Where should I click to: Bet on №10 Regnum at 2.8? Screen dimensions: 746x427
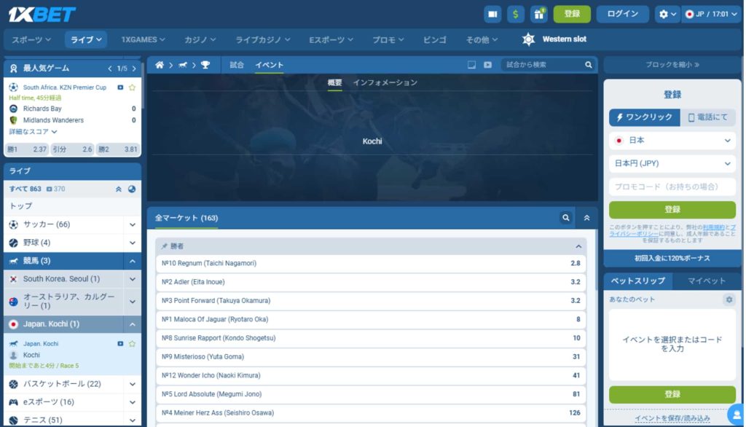pos(371,263)
